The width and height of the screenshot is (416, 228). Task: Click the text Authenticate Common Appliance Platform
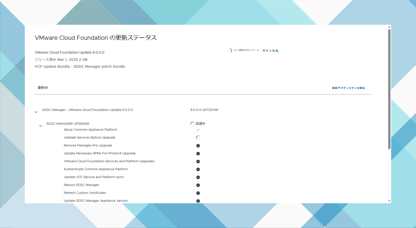[96, 169]
